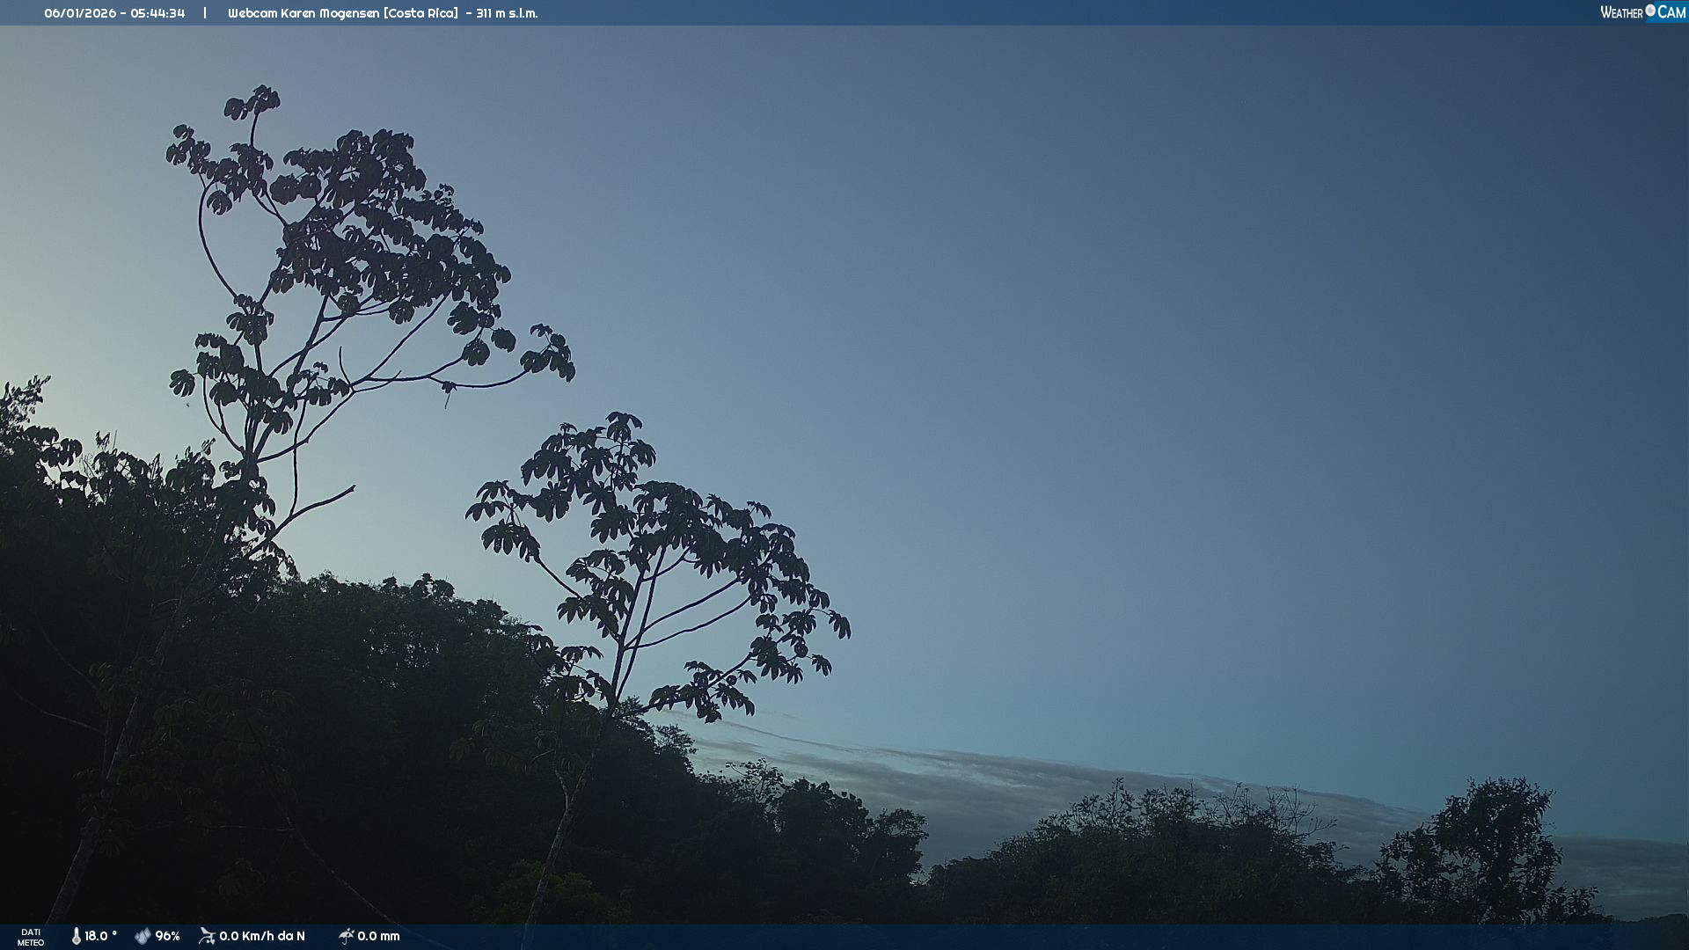Click the 0.0 mm rainfall reading
Image resolution: width=1689 pixels, height=950 pixels.
pyautogui.click(x=378, y=936)
